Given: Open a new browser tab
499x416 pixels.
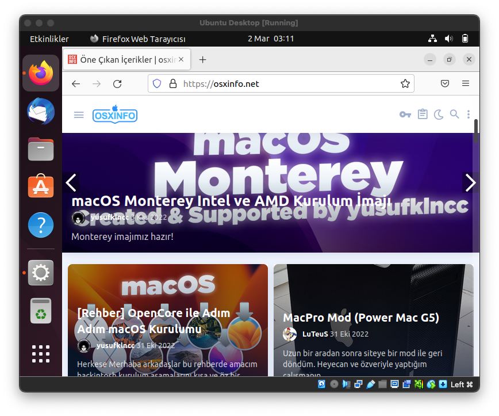Looking at the screenshot, I should click(202, 60).
